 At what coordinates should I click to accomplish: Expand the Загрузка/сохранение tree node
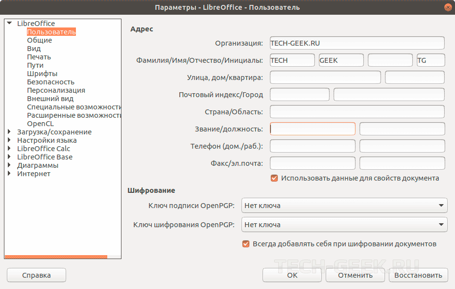pos(9,132)
